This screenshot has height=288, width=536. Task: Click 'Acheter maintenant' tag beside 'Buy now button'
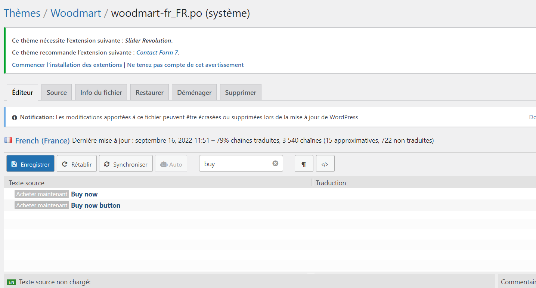point(42,205)
